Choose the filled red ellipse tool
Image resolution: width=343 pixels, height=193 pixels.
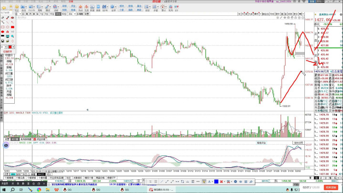click(x=3, y=32)
